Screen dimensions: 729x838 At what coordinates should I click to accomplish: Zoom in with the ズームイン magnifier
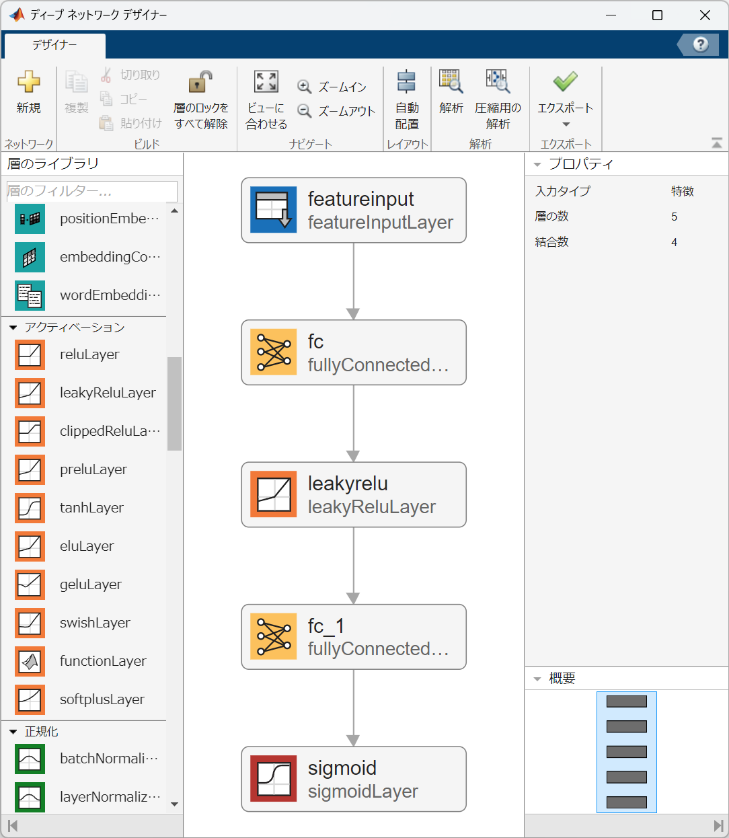tap(305, 87)
